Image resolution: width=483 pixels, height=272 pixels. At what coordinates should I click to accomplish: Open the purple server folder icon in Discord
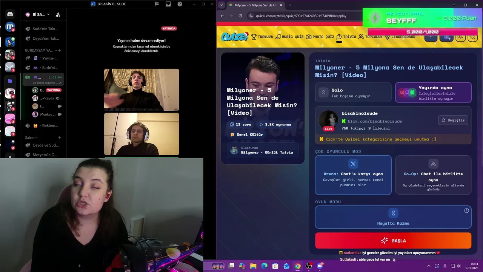[x=10, y=81]
